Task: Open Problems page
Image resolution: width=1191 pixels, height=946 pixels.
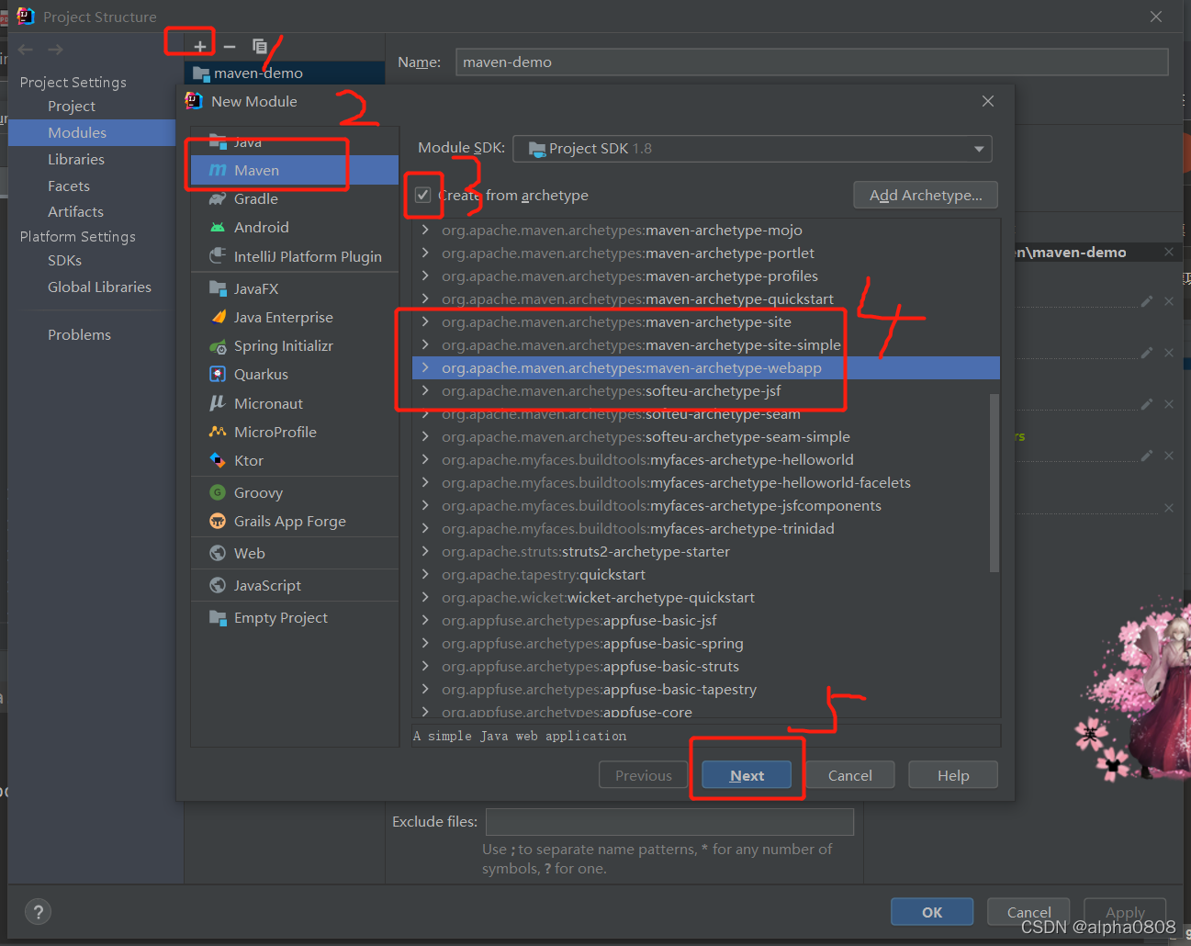Action: tap(79, 334)
